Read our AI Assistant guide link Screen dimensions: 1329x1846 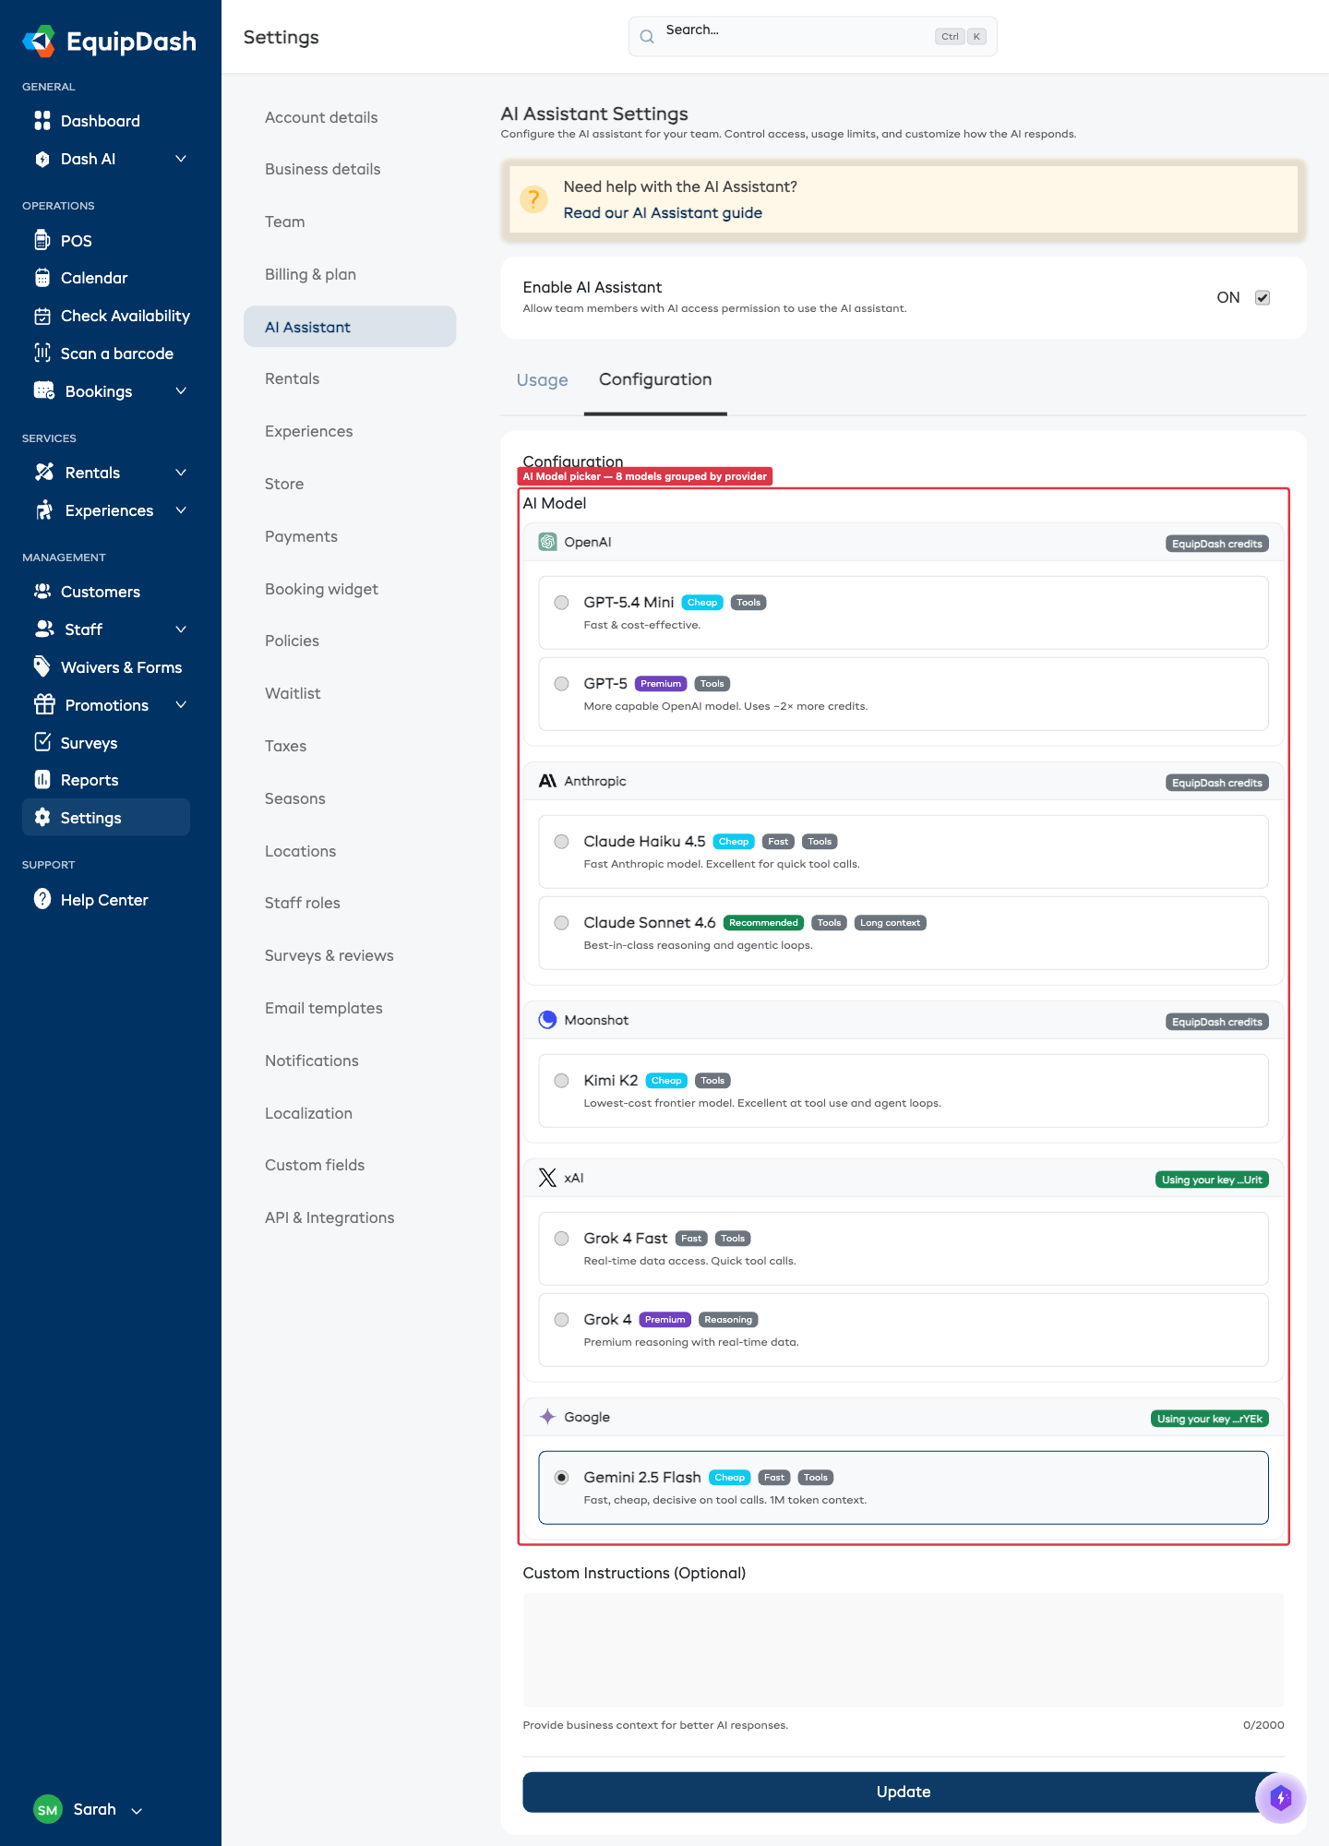click(663, 213)
